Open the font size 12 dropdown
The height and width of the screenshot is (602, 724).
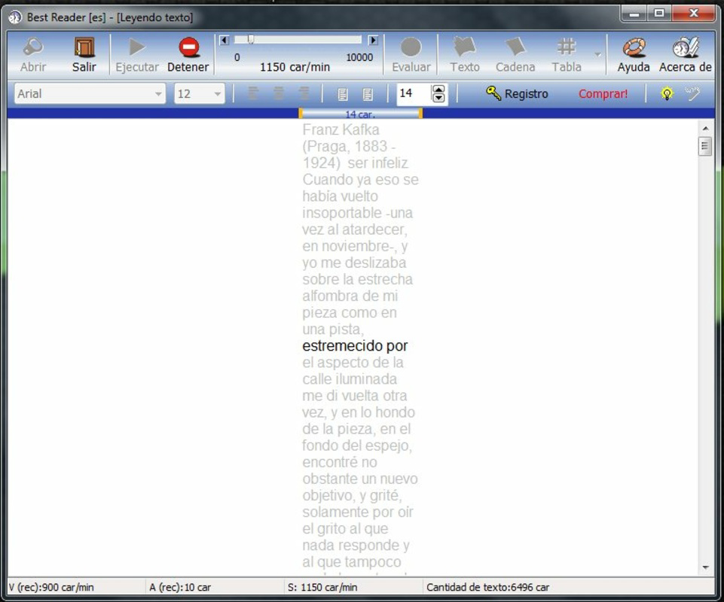[x=200, y=93]
